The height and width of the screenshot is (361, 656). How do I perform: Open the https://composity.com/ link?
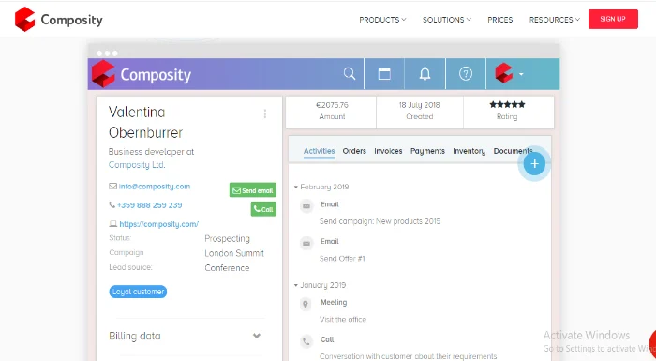click(159, 224)
